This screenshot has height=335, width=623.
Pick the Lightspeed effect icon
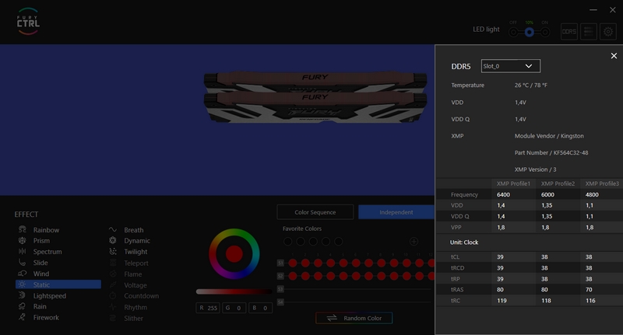(23, 295)
